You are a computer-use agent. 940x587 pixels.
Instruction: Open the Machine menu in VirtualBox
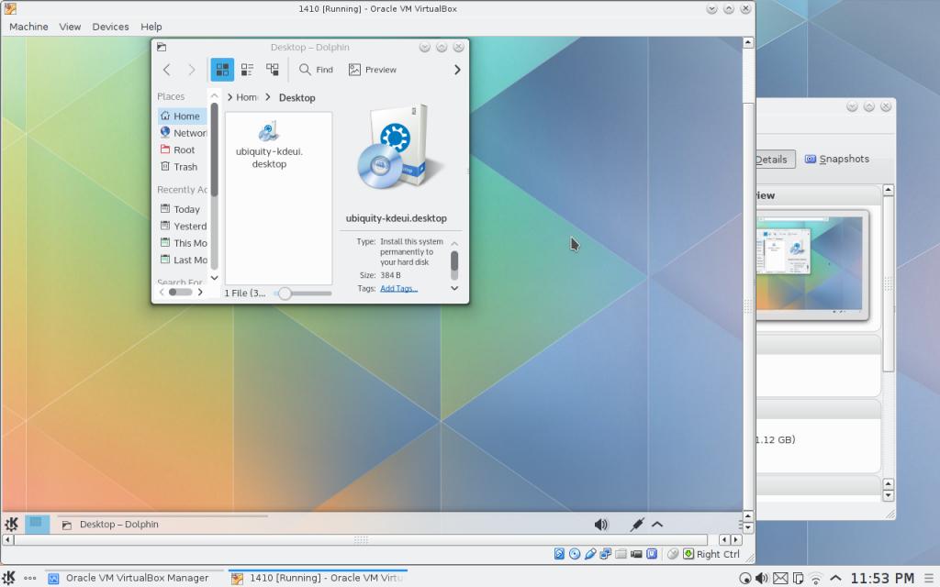point(28,27)
